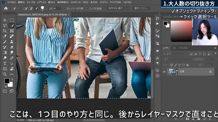Select the Eraser tool
This screenshot has height=122, width=218.
click(x=12, y=47)
